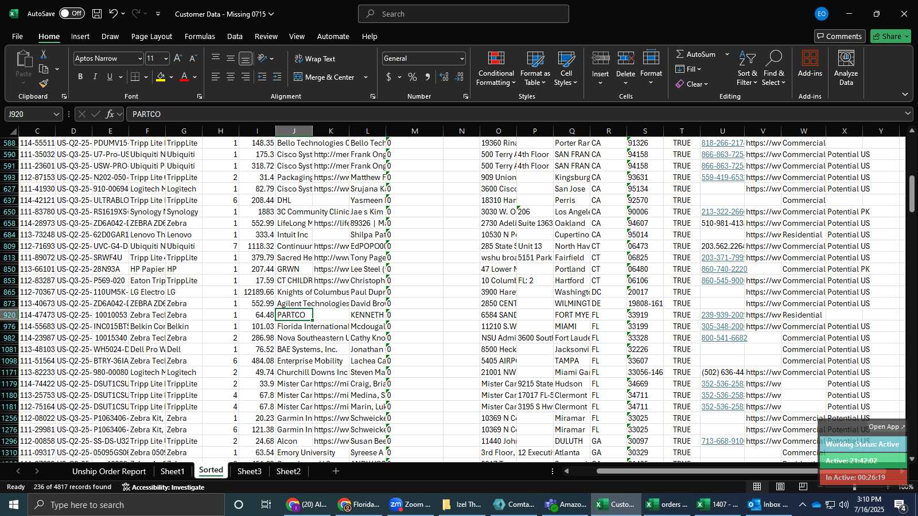The image size is (918, 516).
Task: Open the font size dropdown
Action: (166, 58)
